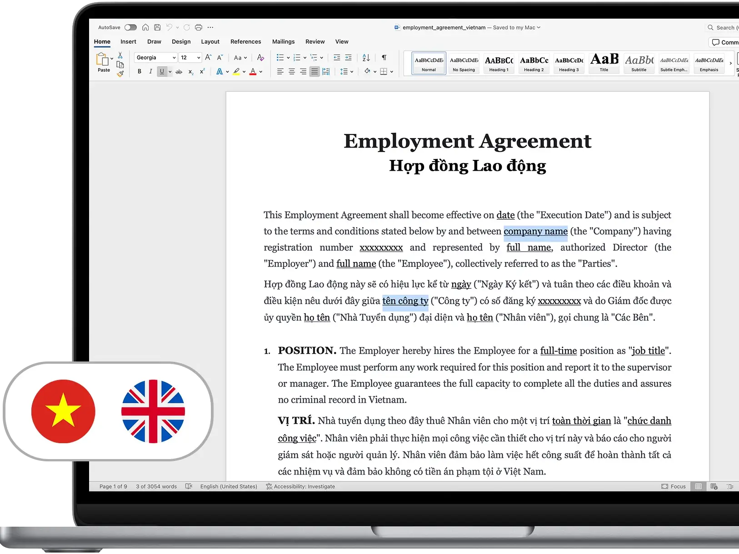
Task: Click the Center alignment icon
Action: (x=292, y=72)
